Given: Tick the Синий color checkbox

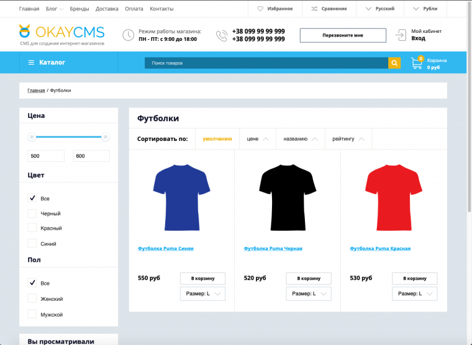Looking at the screenshot, I should [32, 243].
